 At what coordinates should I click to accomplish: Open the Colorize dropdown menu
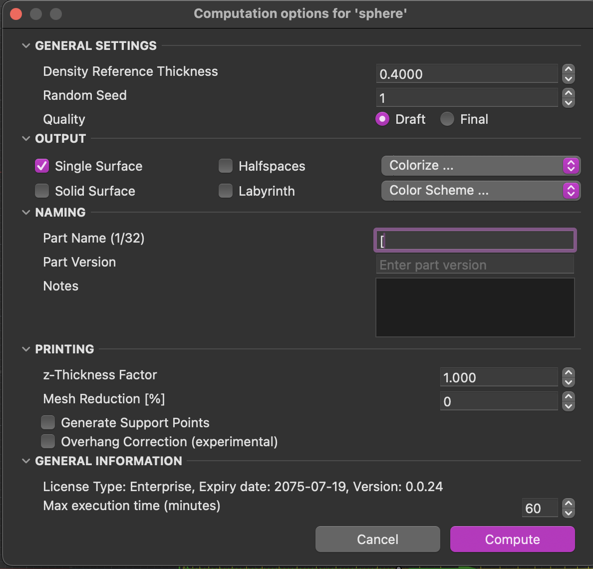(480, 166)
